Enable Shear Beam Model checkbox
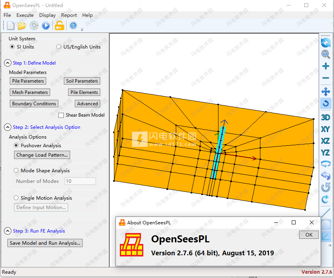 coord(61,115)
